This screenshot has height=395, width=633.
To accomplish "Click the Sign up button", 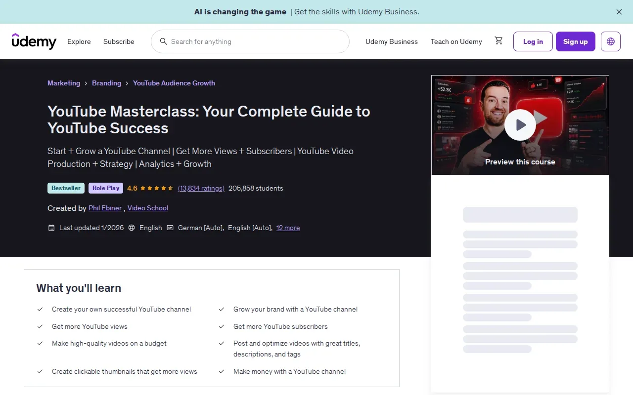I will (x=576, y=41).
